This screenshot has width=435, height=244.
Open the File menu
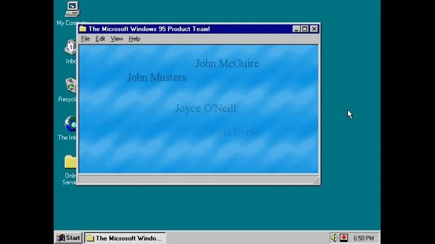click(x=86, y=39)
